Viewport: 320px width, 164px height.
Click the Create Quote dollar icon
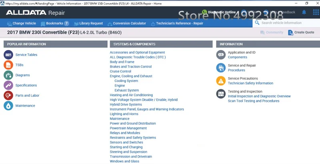291,32
